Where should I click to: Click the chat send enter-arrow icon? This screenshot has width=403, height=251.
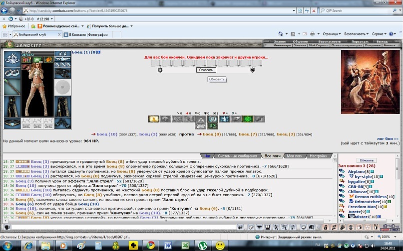240,227
